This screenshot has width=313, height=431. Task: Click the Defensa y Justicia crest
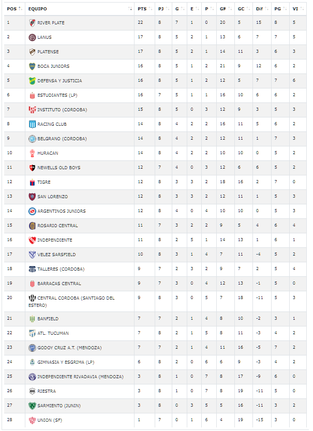point(32,81)
